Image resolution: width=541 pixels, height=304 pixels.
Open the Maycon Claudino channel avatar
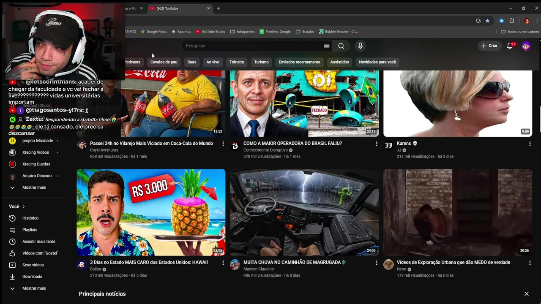tap(235, 265)
